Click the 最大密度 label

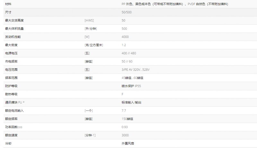pyautogui.click(x=11, y=45)
